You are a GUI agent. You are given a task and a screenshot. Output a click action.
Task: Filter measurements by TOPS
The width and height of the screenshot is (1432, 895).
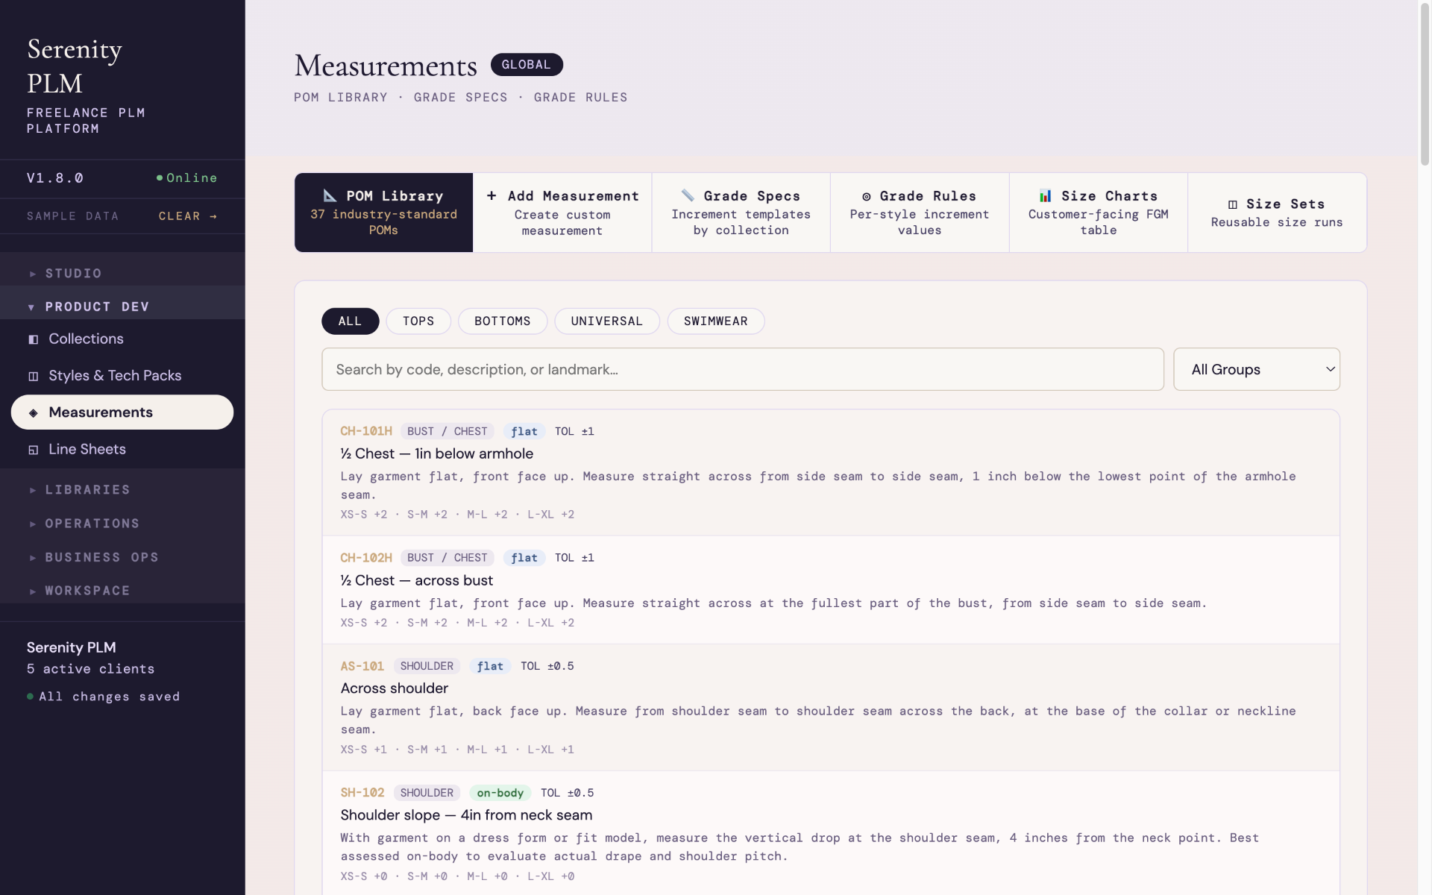pyautogui.click(x=418, y=321)
